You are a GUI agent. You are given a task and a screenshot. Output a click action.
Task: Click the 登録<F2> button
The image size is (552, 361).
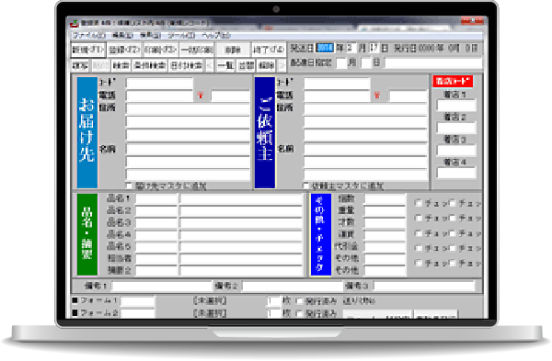[124, 50]
